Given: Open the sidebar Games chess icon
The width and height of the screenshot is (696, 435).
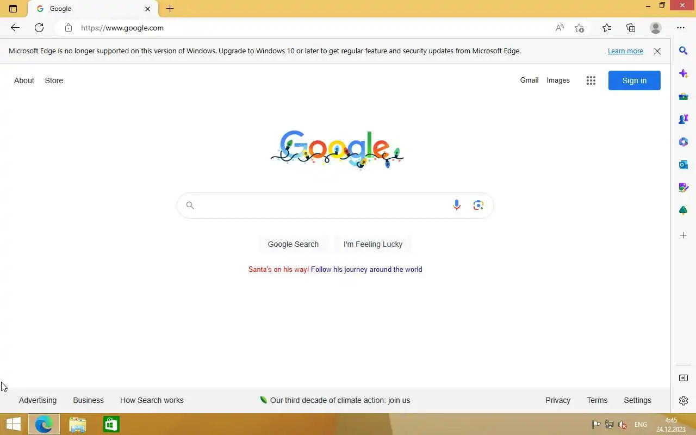Looking at the screenshot, I should click(683, 119).
